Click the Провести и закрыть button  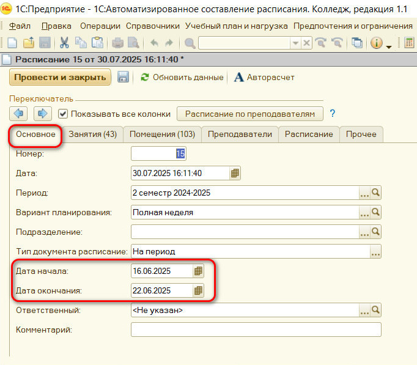click(60, 77)
